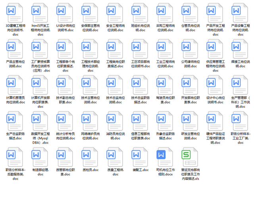Select the 安保部主管岗位说明.doc icon

[x=89, y=13]
